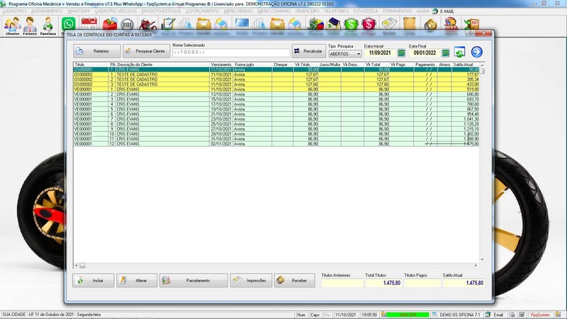Click the yellow ticket notes toolbar icon
The width and height of the screenshot is (567, 319).
coord(389,24)
